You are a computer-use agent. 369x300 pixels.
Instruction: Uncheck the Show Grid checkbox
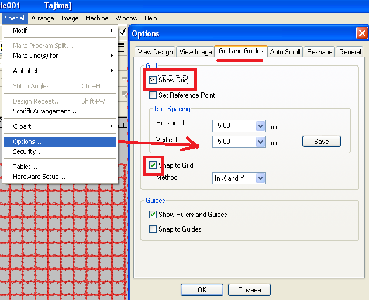coord(153,80)
